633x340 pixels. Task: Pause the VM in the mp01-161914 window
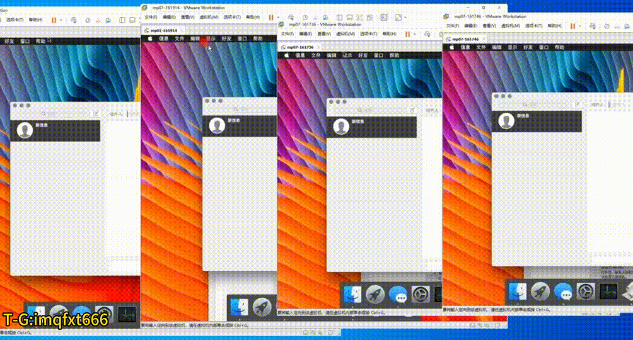(x=271, y=18)
